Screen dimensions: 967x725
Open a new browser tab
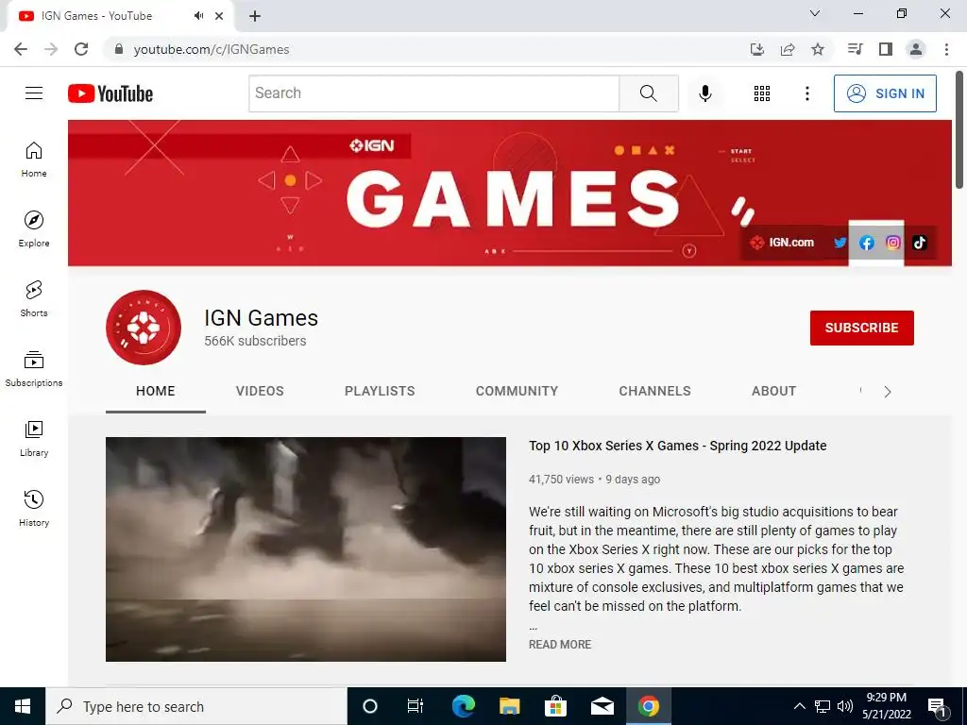tap(255, 16)
